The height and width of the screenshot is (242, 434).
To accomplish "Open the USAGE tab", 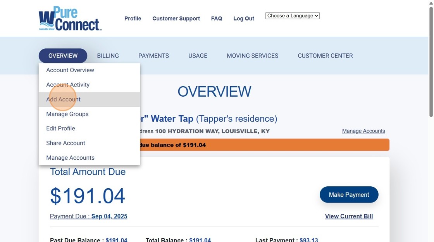I will click(x=198, y=56).
